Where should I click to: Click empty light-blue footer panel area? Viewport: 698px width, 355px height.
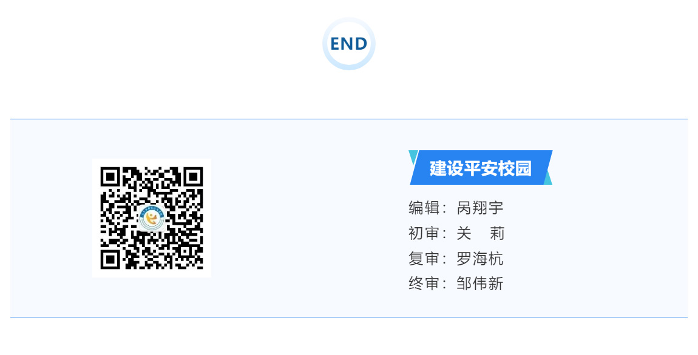point(303,217)
